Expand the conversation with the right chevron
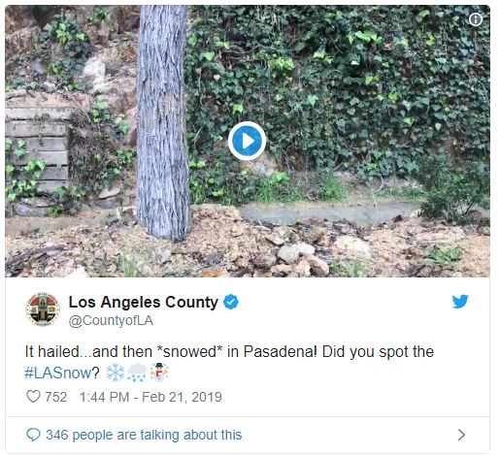Image resolution: width=500 pixels, height=455 pixels. coord(462,435)
